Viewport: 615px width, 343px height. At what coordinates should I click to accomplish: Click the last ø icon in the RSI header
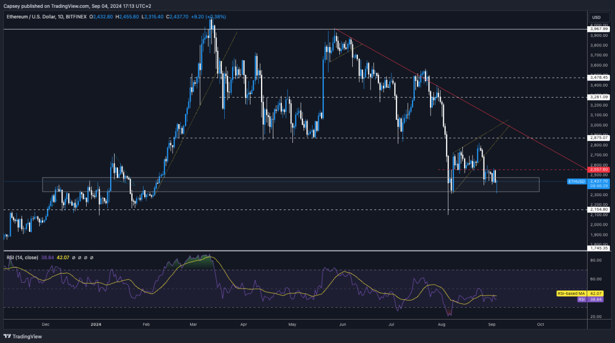91,258
